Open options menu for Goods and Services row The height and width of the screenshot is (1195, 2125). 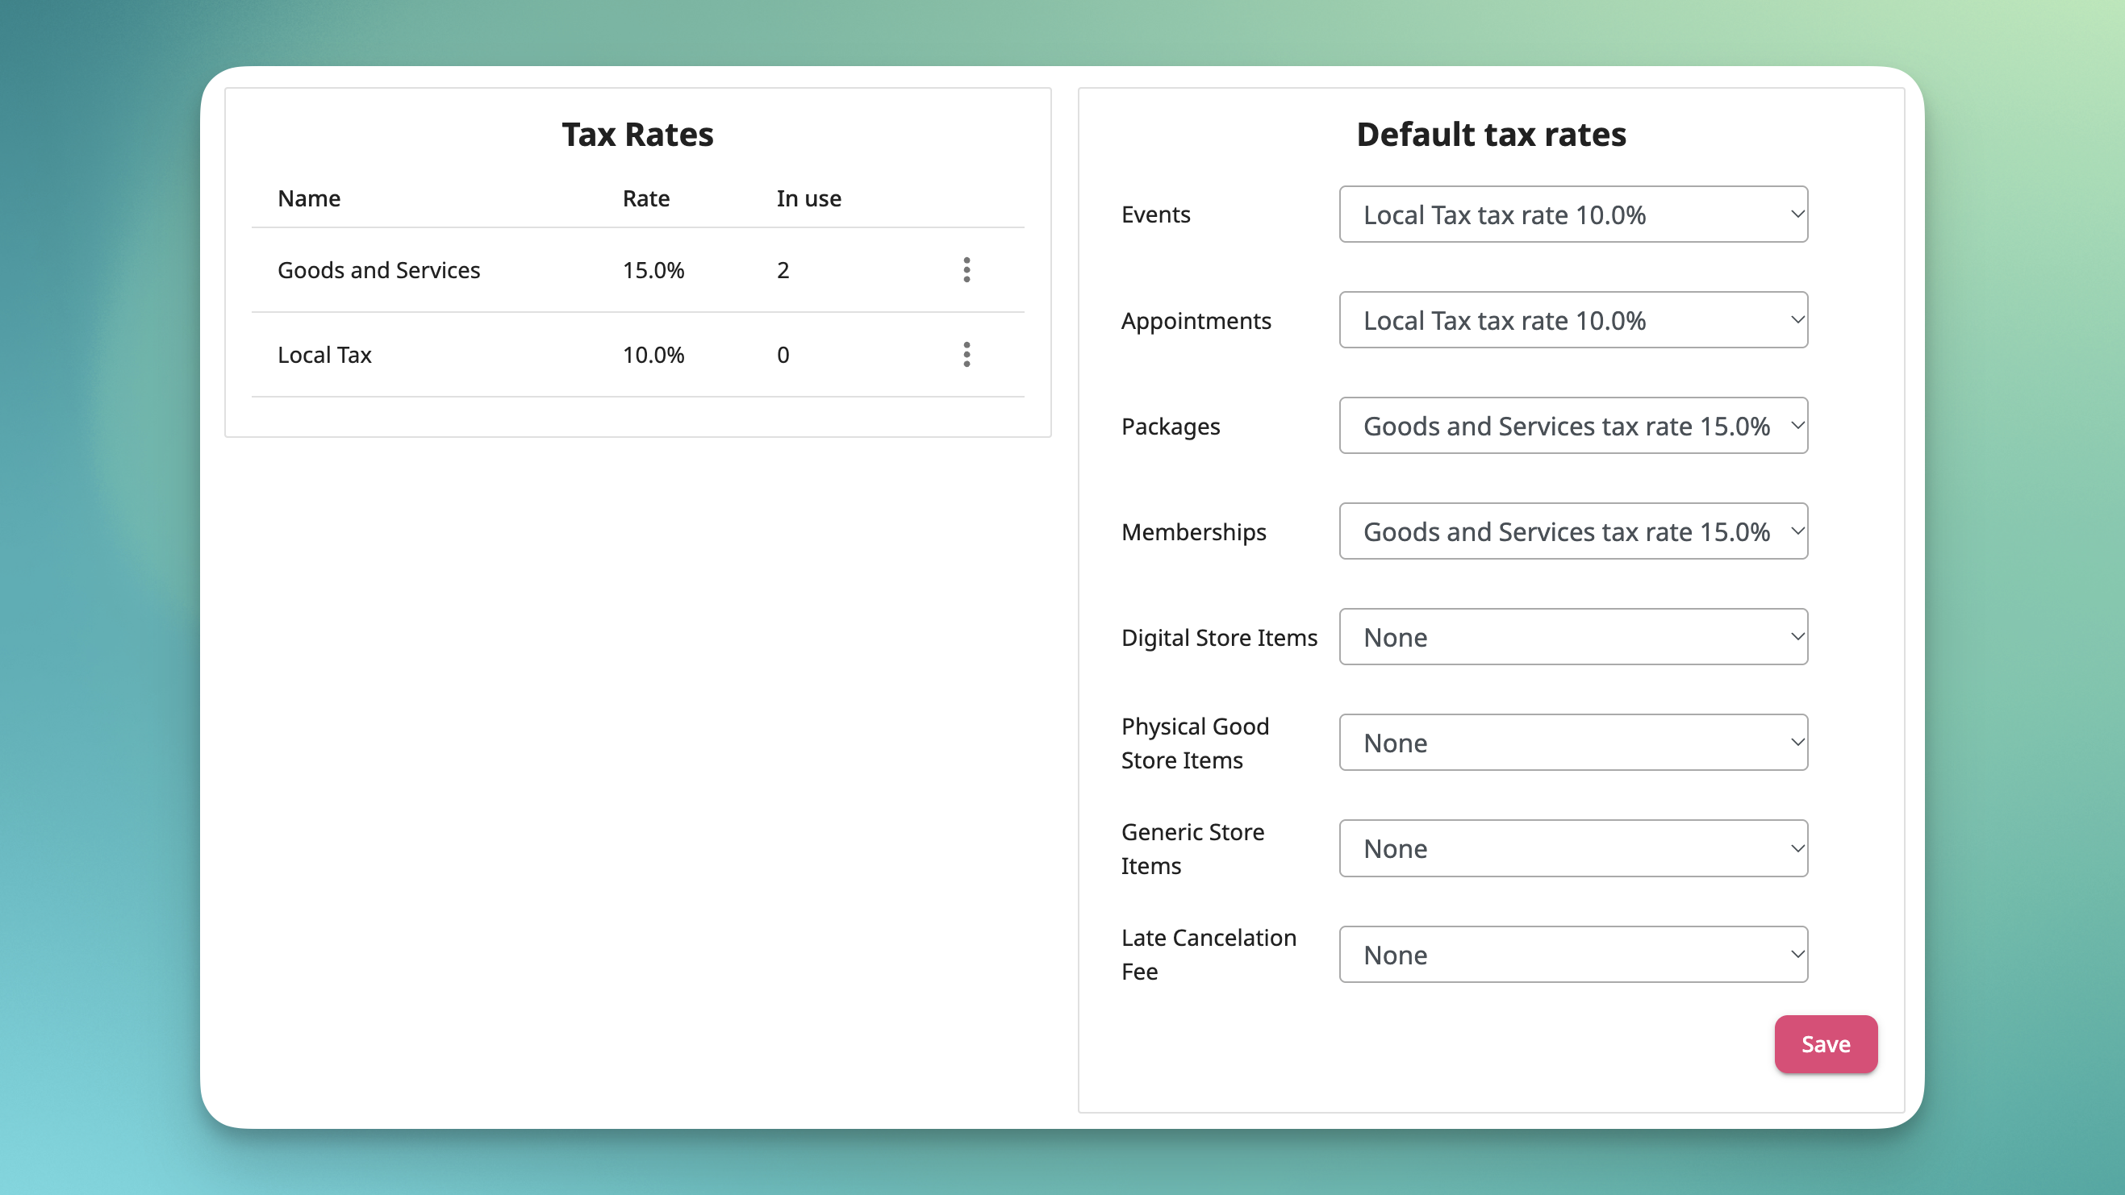coord(966,269)
